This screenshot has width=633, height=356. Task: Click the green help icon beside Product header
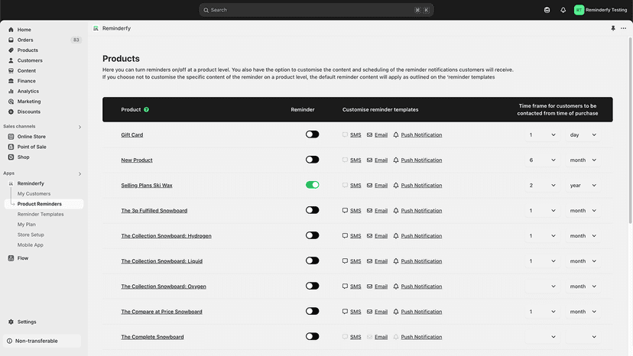coord(146,109)
